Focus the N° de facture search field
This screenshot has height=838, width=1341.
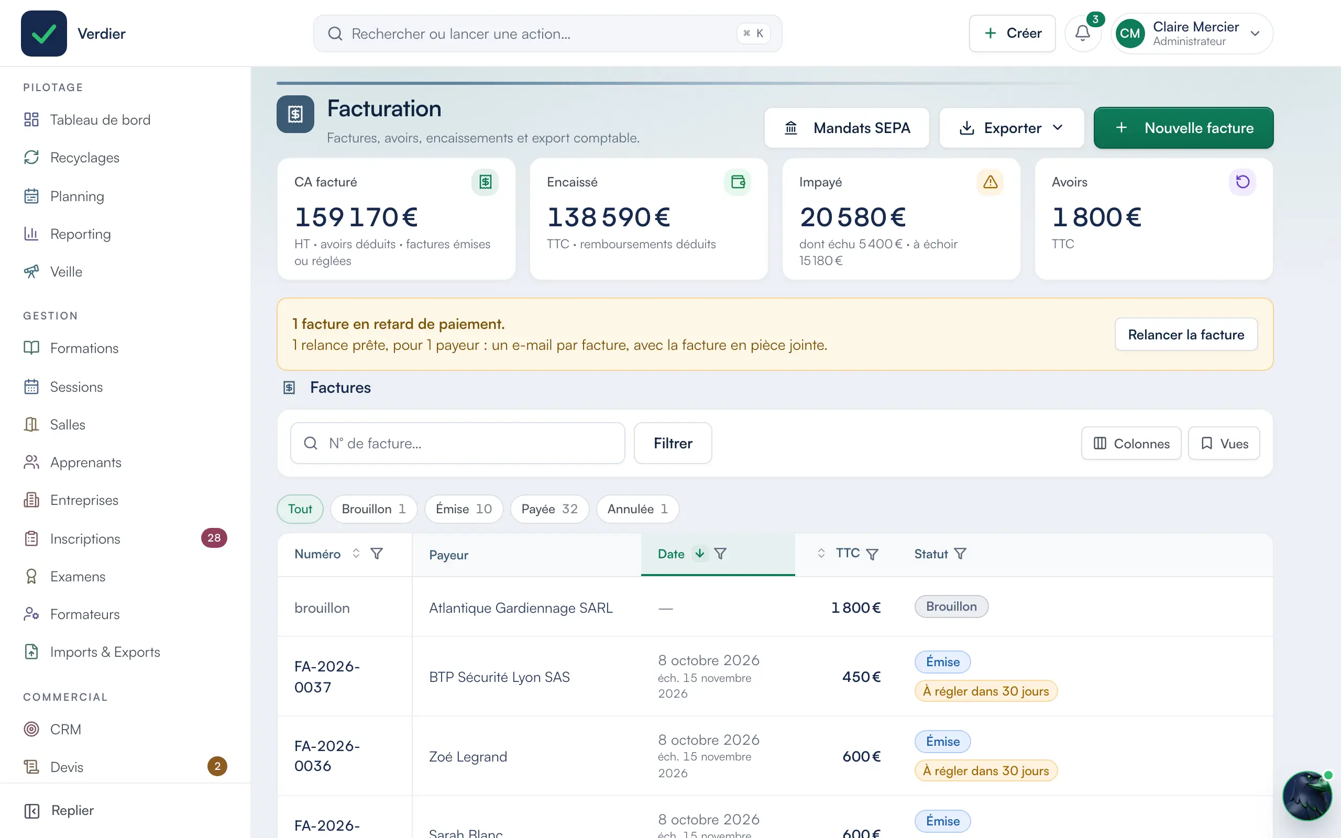pyautogui.click(x=458, y=444)
